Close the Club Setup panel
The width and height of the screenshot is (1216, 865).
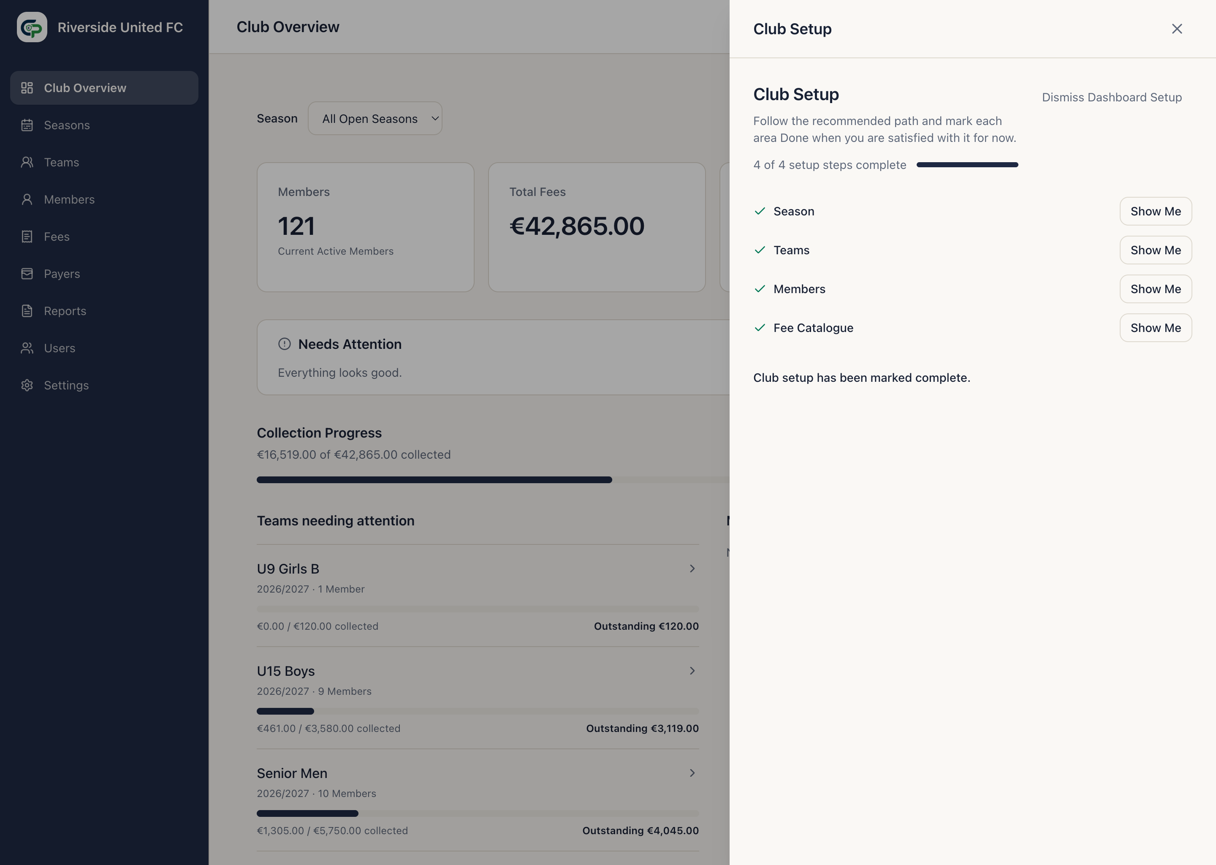(x=1177, y=29)
